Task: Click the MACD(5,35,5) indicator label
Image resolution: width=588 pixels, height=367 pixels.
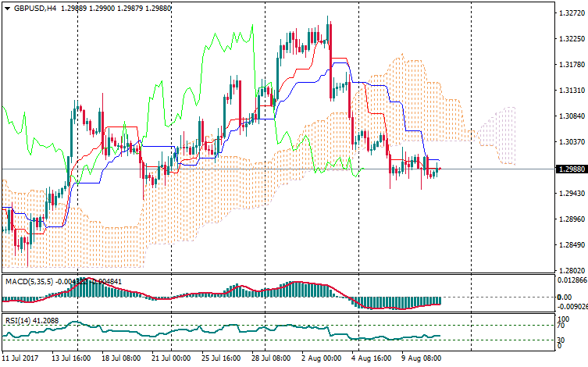Action: tap(27, 281)
